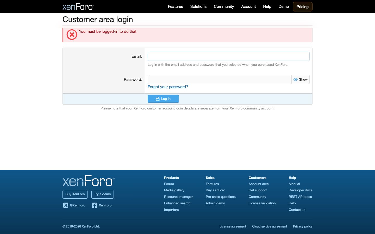Click the X (Twitter) icon in the footer

coord(66,205)
